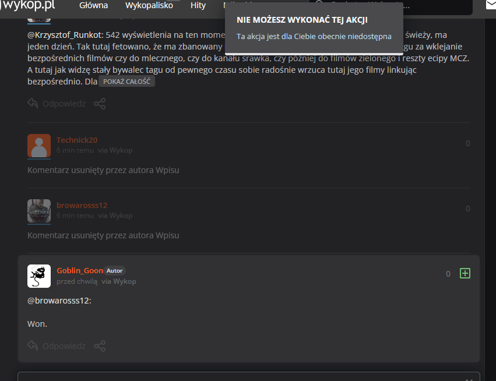Viewport: 496px width, 381px height.
Task: Open Technick20's profile via username
Action: click(77, 140)
